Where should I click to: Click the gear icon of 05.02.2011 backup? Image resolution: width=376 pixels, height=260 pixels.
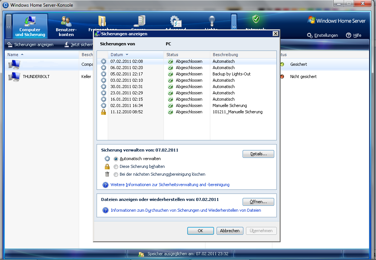pos(103,74)
